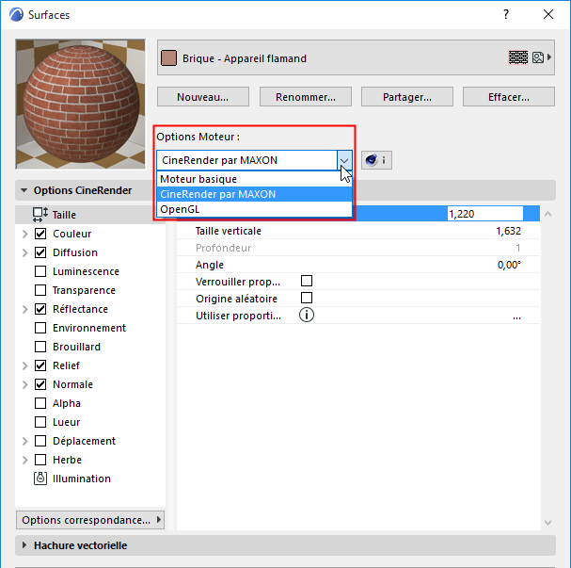Image resolution: width=571 pixels, height=568 pixels.
Task: Click the Taille verticale value 1,632
Action: 508,231
